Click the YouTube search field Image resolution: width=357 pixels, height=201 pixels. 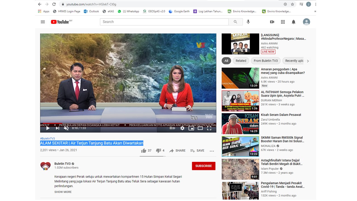pos(164,22)
